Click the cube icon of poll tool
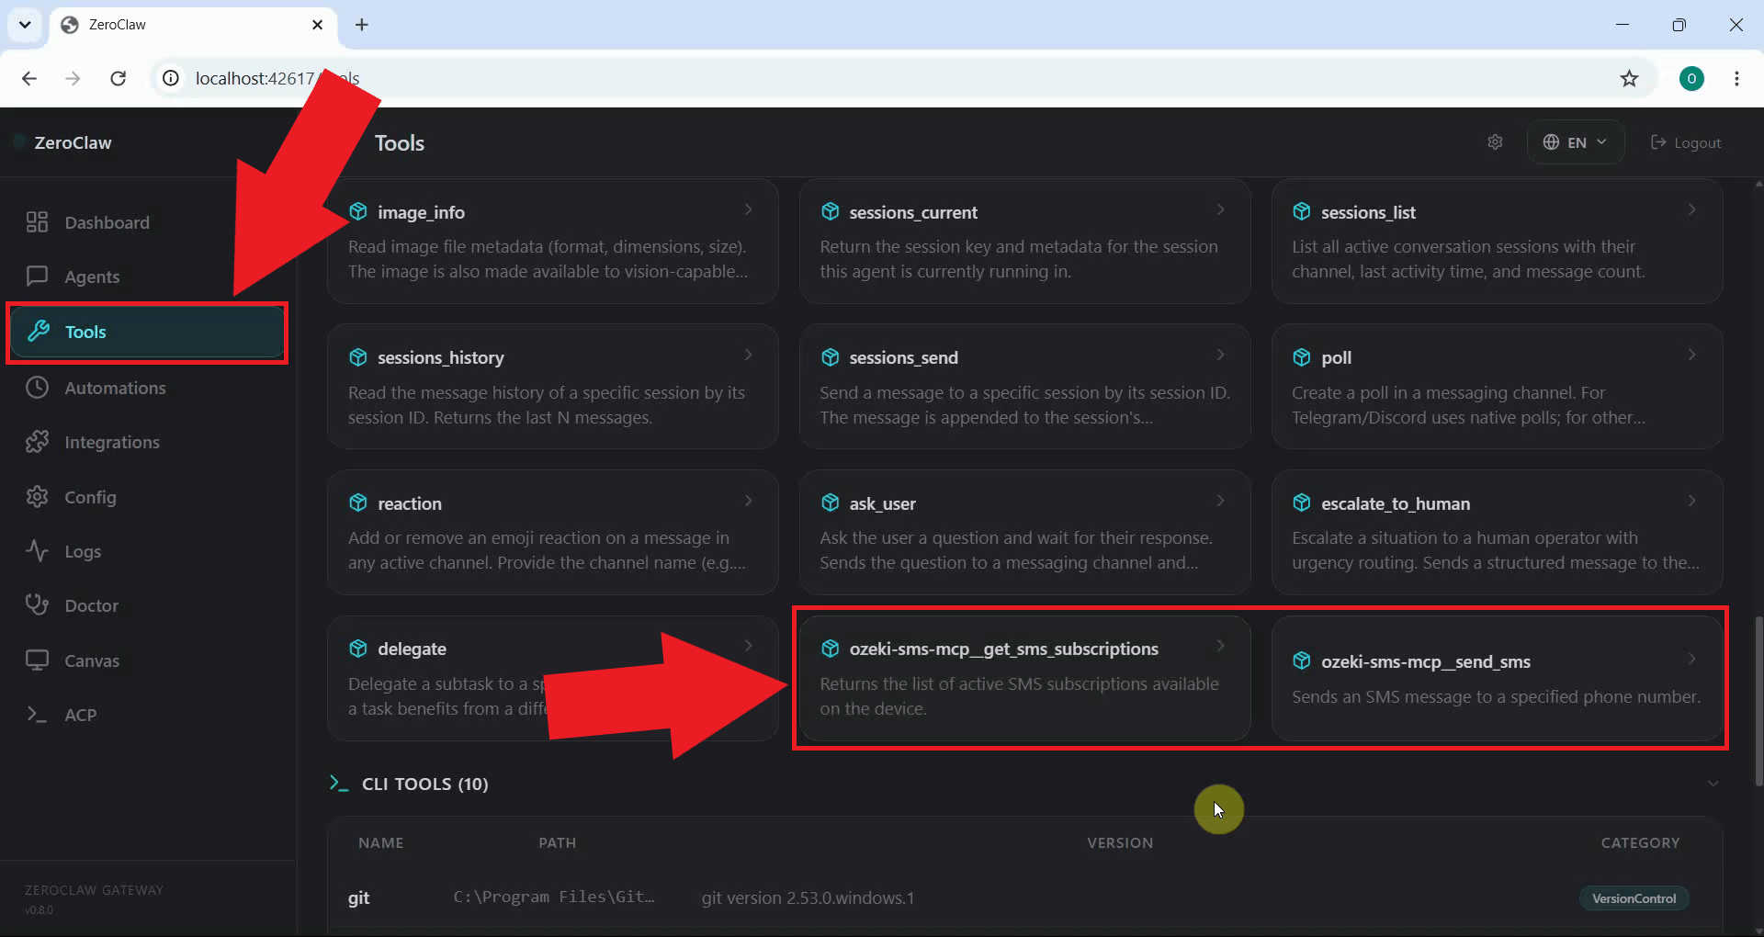This screenshot has height=937, width=1764. (x=1302, y=357)
